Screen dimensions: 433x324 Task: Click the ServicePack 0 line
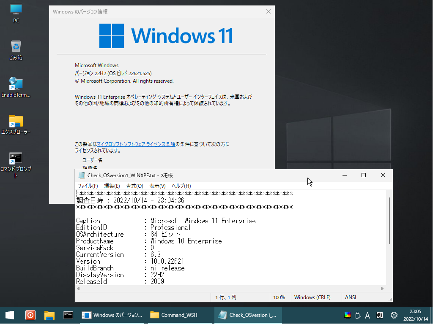pos(115,248)
